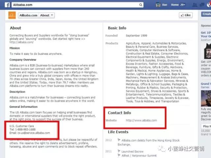Click the search magnifier icon
211x158 pixels.
(141, 5)
